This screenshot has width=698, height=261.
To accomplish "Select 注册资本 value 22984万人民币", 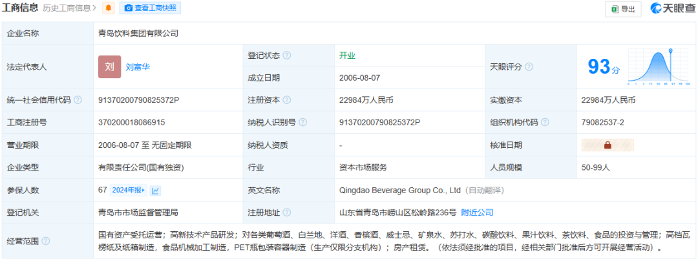I will pyautogui.click(x=366, y=100).
